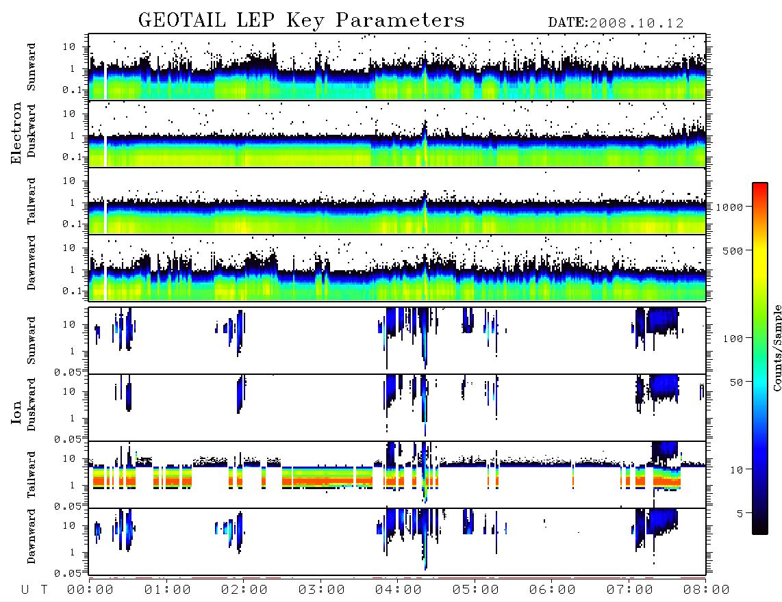Click the Electron Sunward spectrogram panel

tap(397, 67)
